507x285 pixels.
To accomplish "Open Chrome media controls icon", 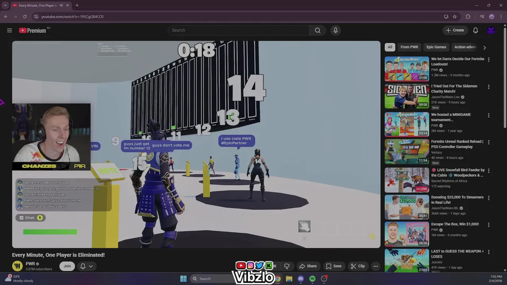I will click(482, 17).
